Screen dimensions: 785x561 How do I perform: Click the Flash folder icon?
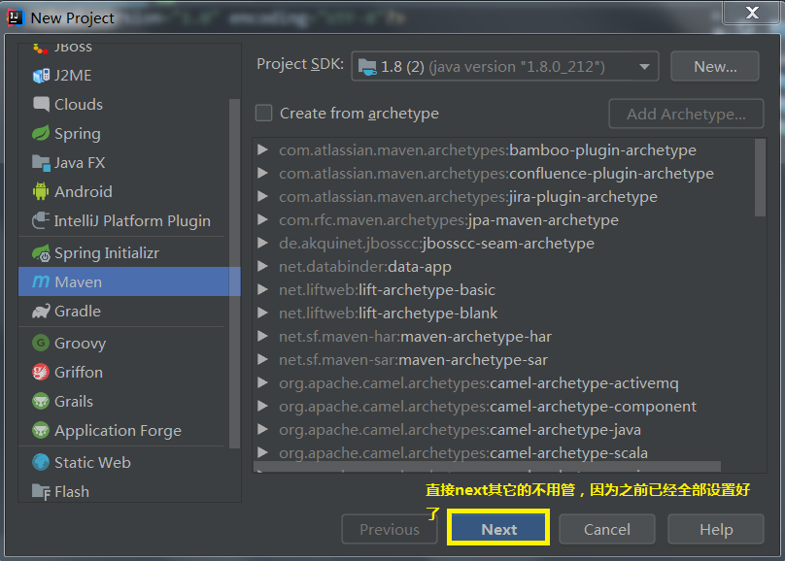[x=41, y=491]
